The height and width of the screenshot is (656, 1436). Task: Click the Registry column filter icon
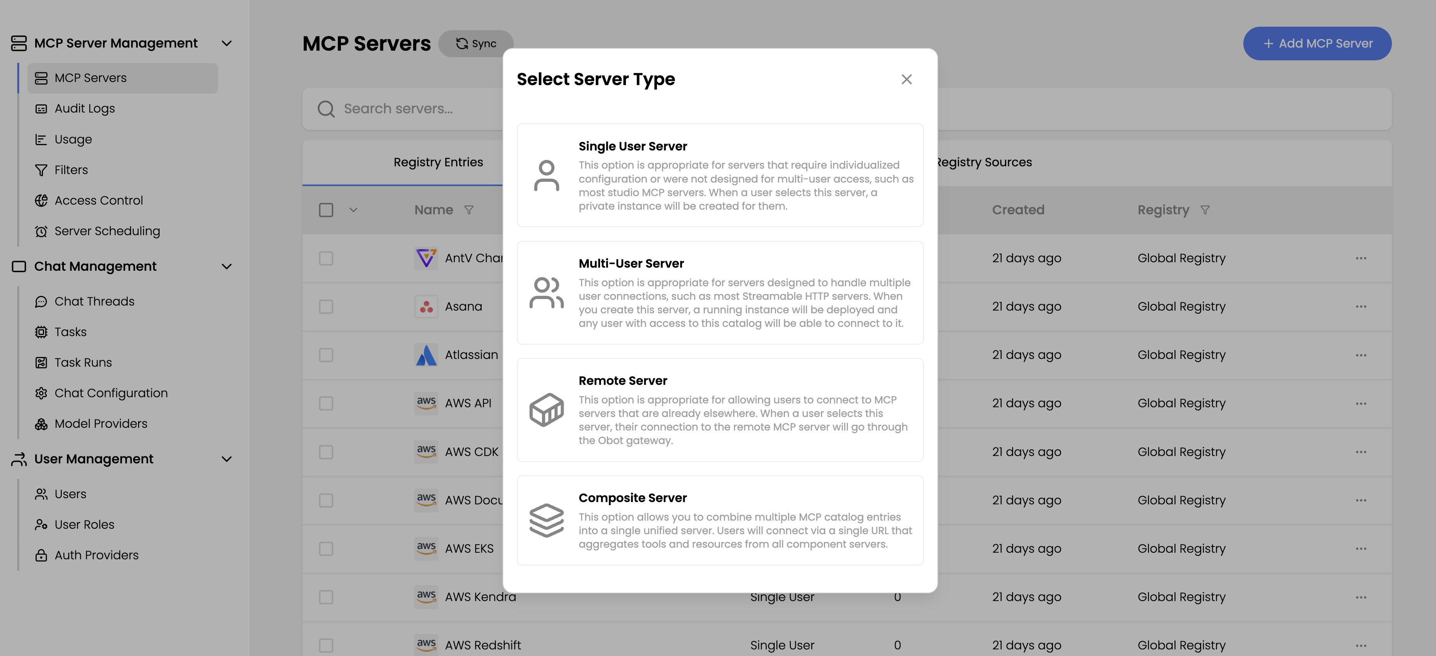click(1205, 210)
